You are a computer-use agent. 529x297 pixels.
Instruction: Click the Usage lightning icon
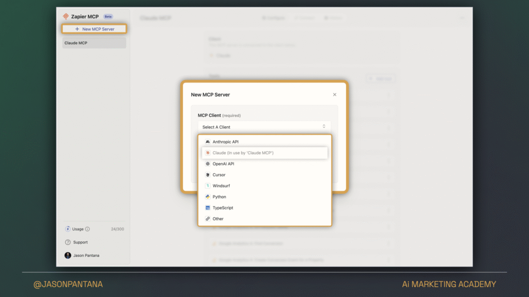[68, 229]
